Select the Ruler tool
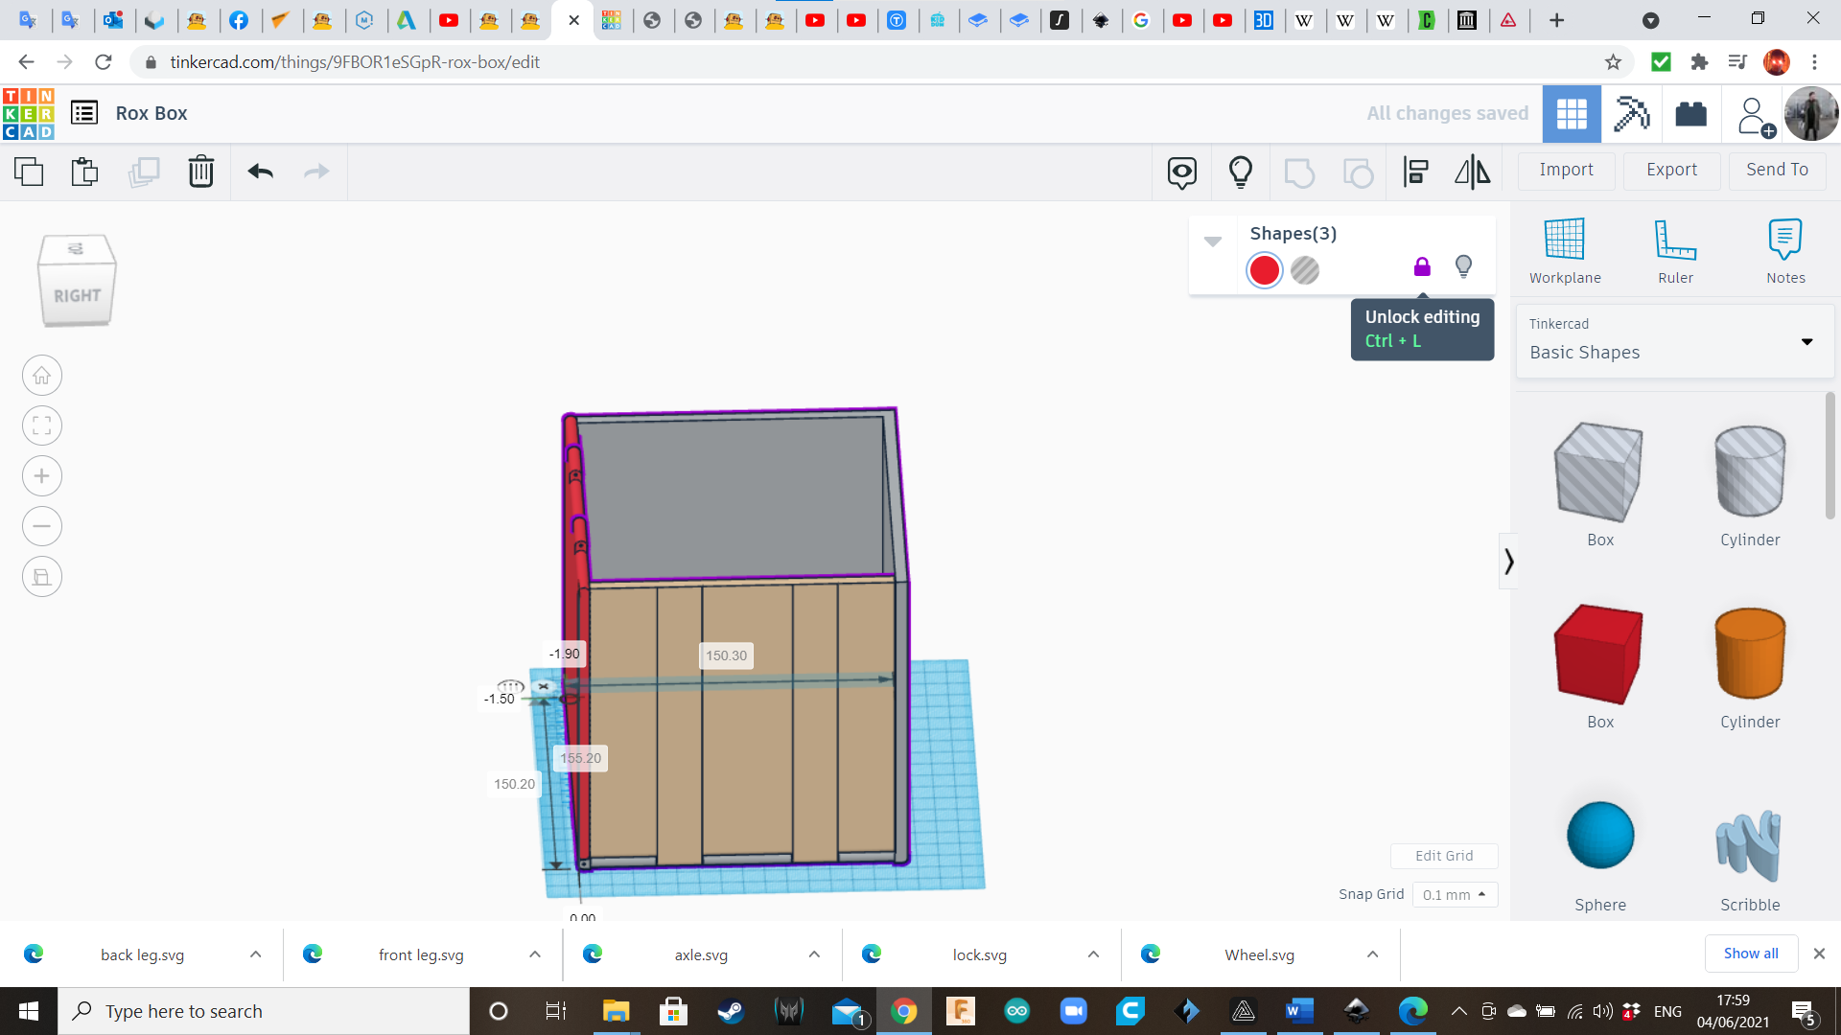The width and height of the screenshot is (1841, 1035). 1674,247
